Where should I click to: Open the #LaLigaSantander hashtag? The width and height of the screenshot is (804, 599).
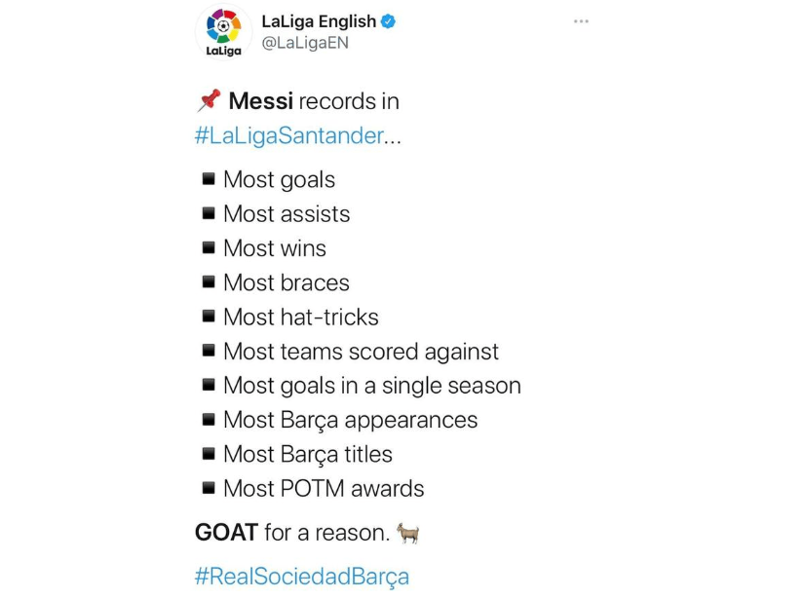288,135
